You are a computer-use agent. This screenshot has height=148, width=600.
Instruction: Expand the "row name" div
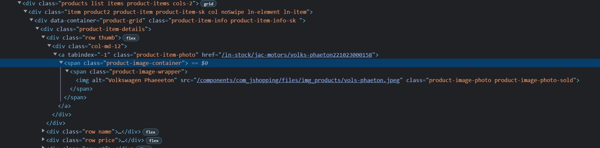43,131
